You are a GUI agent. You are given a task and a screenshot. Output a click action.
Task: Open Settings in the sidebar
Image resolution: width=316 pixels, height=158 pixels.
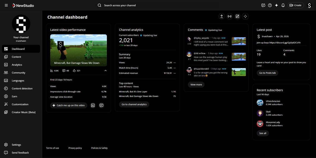pyautogui.click(x=21, y=145)
